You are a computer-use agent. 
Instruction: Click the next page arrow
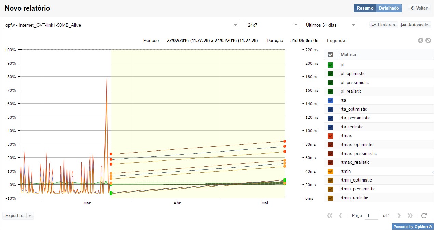tap(399, 216)
